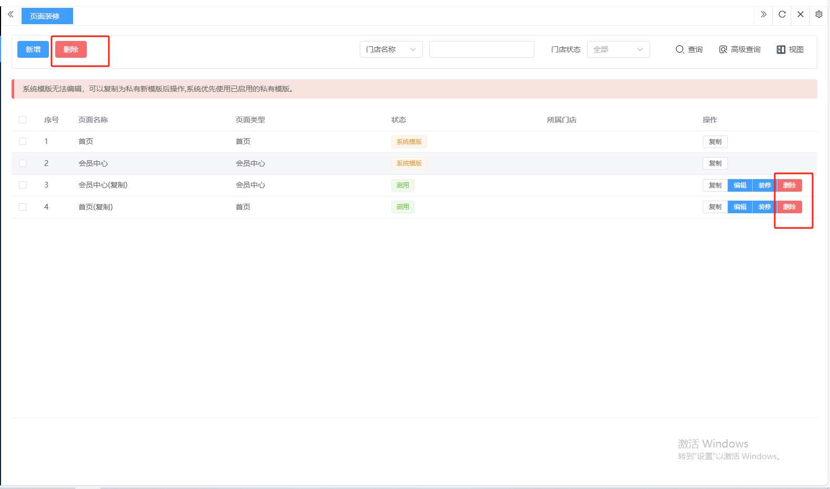Image resolution: width=830 pixels, height=489 pixels.
Task: Click 装修 for 首页(复制) row
Action: click(764, 207)
